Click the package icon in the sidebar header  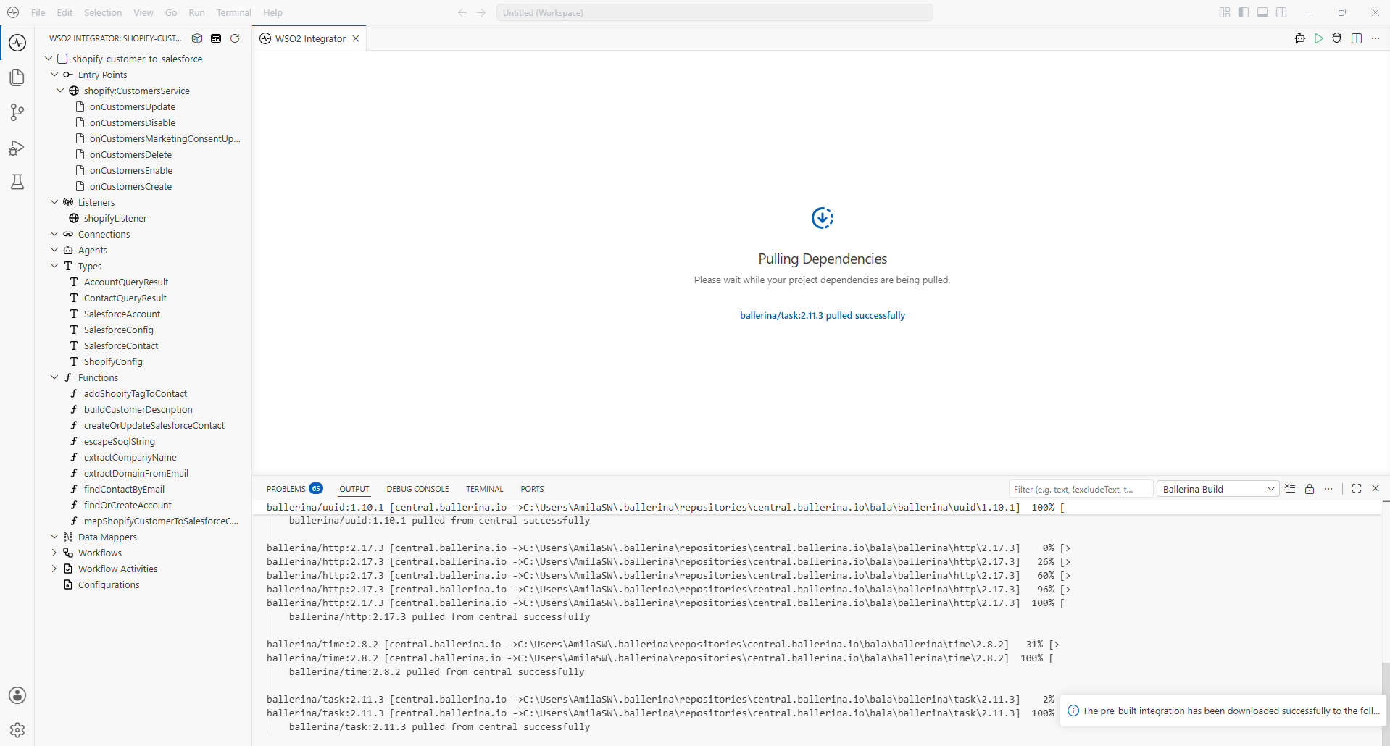coord(197,38)
